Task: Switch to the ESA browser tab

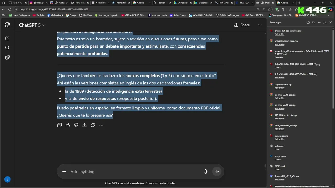Action: coord(245,3)
